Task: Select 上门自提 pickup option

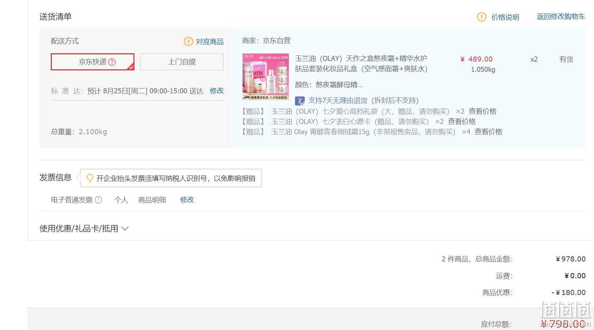Action: 182,62
